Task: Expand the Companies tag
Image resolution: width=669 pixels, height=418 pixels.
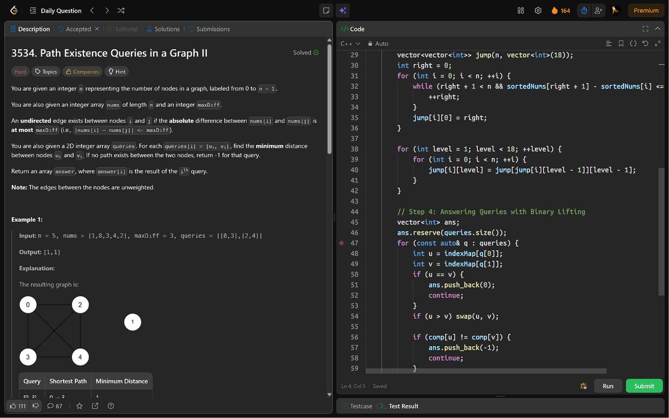Action: click(x=82, y=71)
